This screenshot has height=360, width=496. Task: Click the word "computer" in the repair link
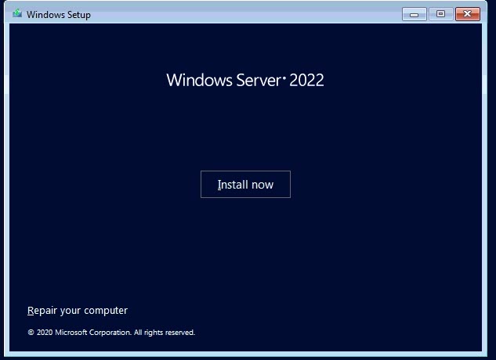(x=105, y=311)
